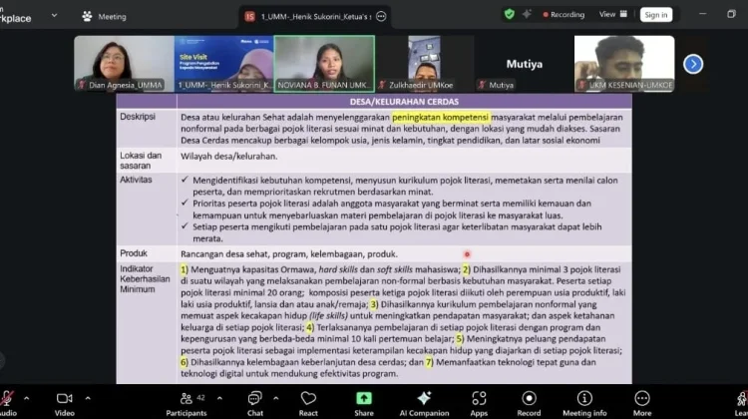Click the red Recording indicator
Image resolution: width=748 pixels, height=419 pixels.
click(563, 15)
